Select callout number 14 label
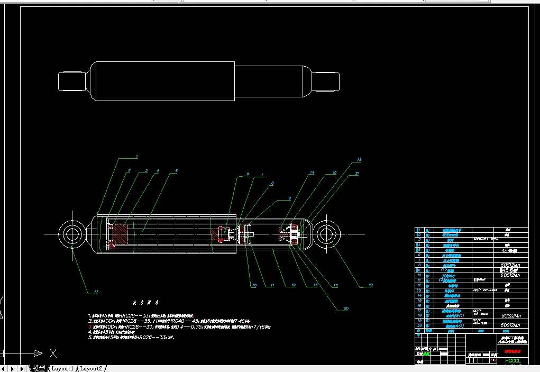The width and height of the screenshot is (540, 372). [312, 172]
